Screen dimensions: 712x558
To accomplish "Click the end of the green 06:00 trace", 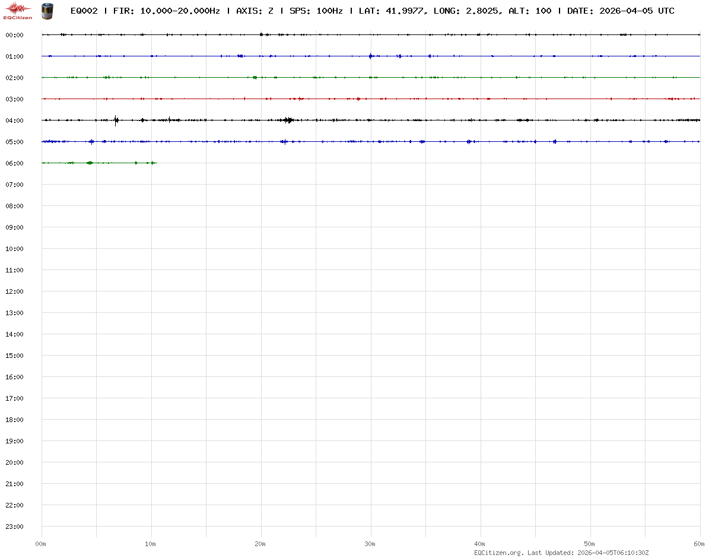I will [155, 163].
